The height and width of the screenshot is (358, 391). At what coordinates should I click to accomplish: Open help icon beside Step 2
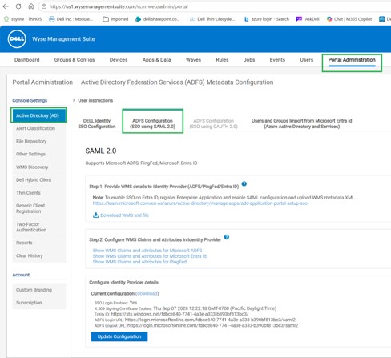[x=227, y=237]
